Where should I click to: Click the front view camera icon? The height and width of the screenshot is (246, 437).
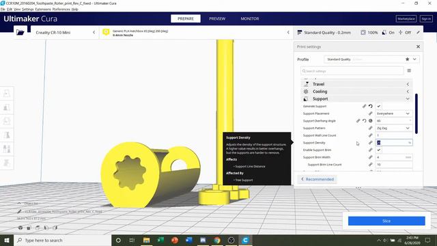(x=29, y=228)
